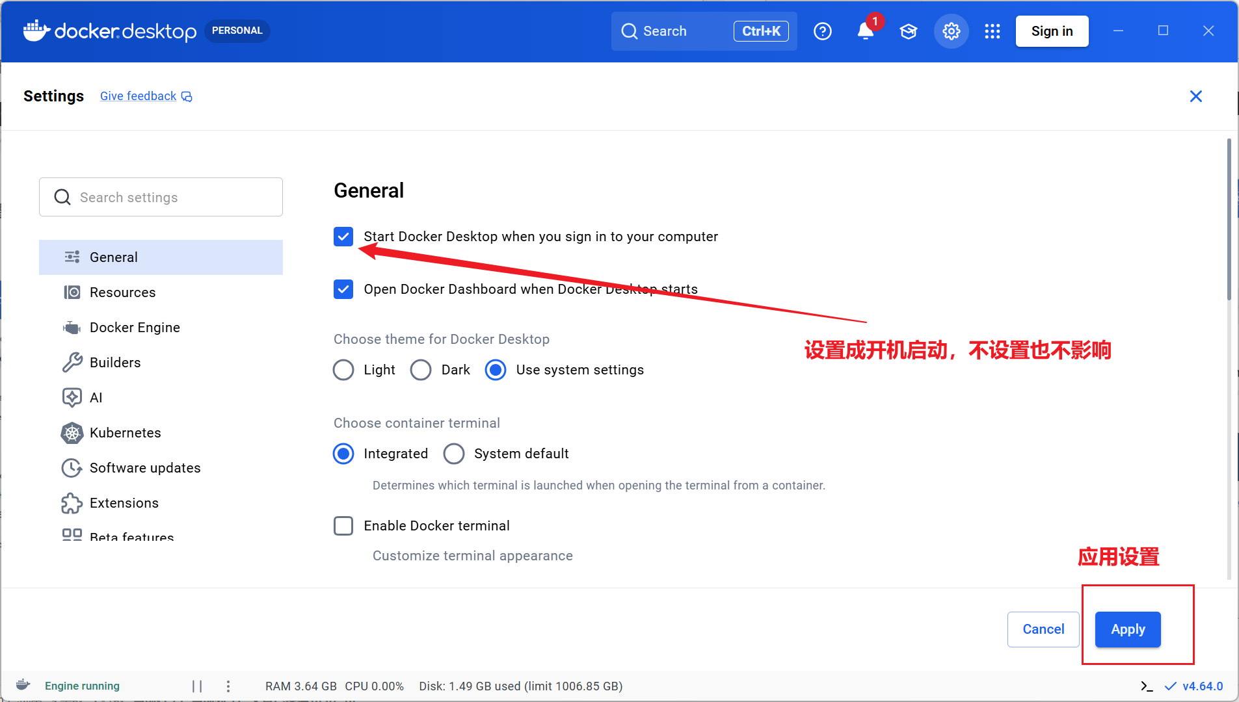Open the terminal icon in status bar

1147,686
